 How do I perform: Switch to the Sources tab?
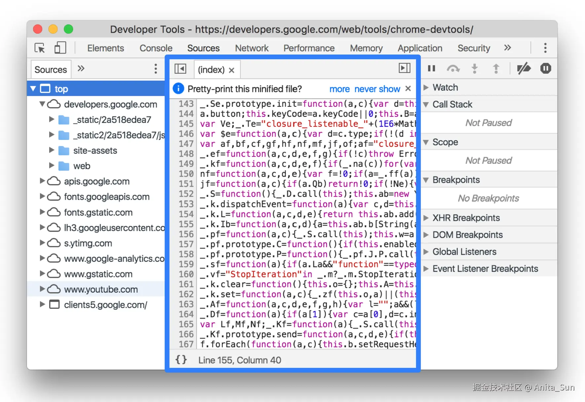click(x=203, y=48)
